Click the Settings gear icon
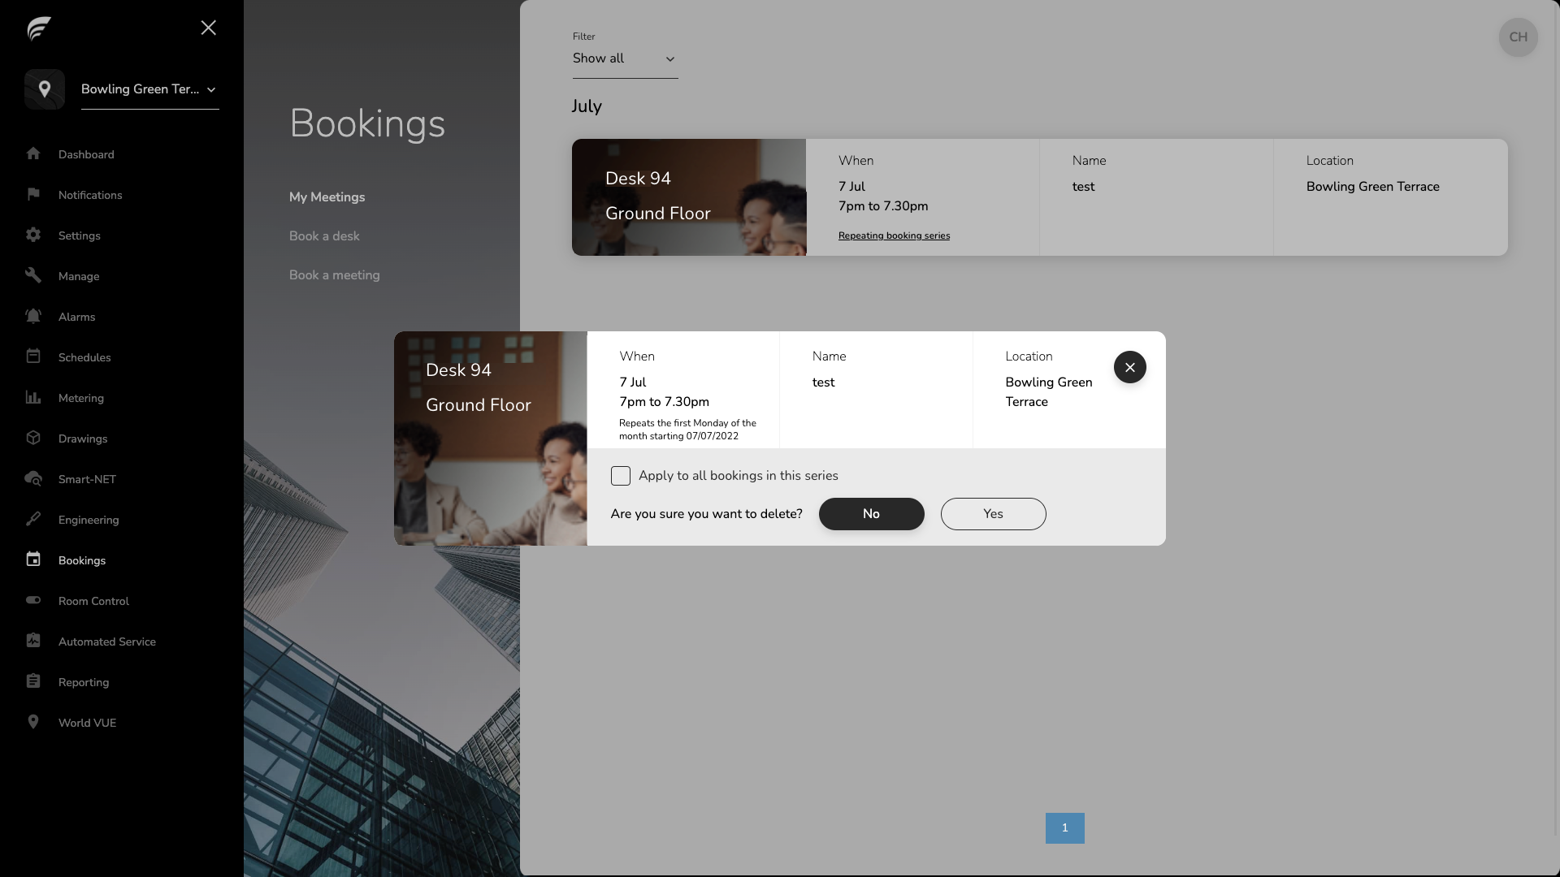 click(33, 235)
